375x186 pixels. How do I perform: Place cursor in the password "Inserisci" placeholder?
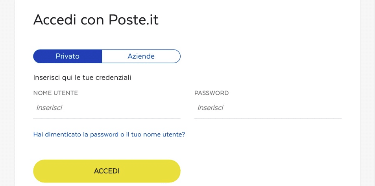click(210, 108)
